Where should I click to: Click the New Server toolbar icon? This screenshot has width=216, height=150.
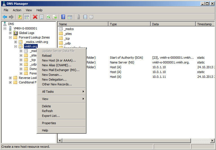pyautogui.click(x=79, y=17)
